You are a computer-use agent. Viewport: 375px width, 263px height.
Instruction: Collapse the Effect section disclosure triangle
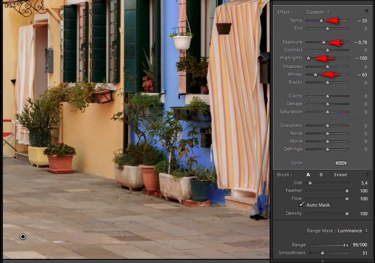(367, 12)
